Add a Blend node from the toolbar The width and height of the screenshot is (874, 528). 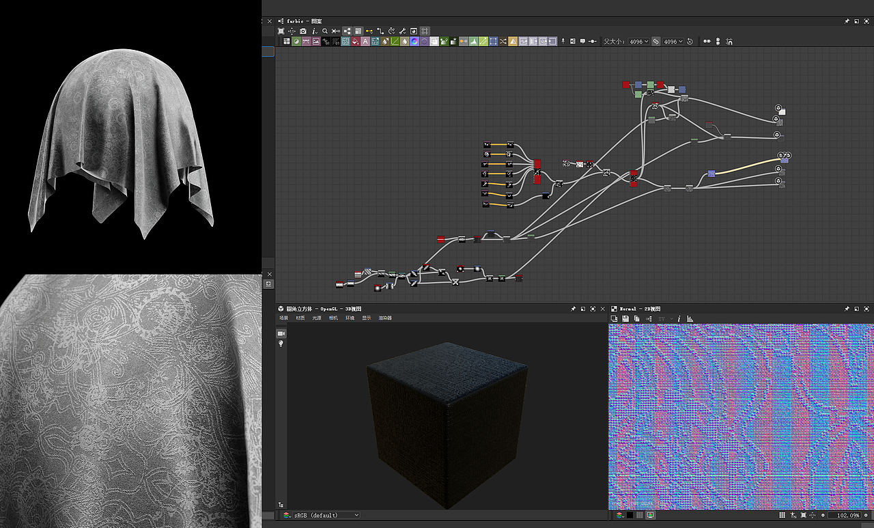(296, 42)
